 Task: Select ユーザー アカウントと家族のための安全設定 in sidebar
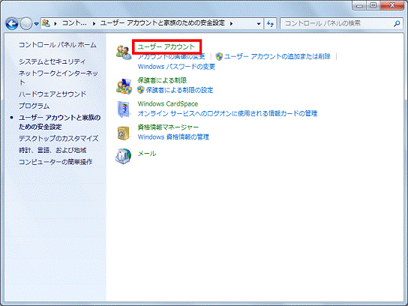click(x=59, y=122)
